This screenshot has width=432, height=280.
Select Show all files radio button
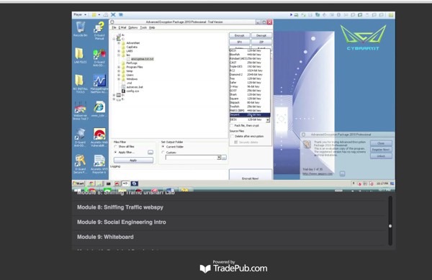point(115,146)
